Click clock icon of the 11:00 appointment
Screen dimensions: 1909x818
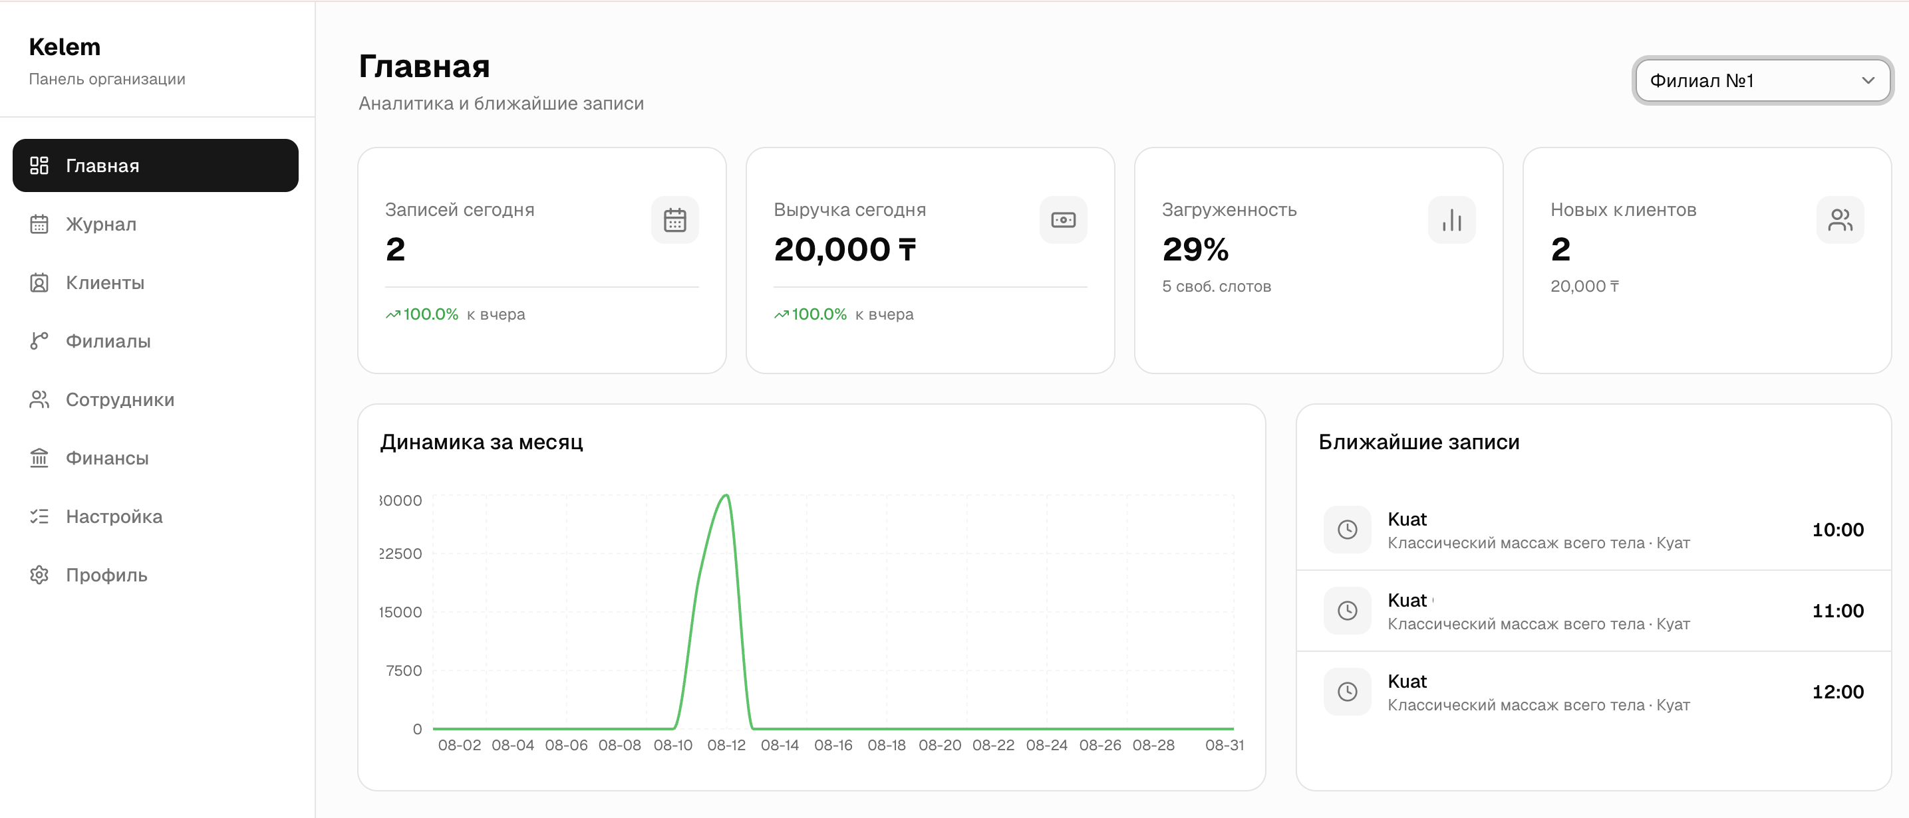(1347, 610)
